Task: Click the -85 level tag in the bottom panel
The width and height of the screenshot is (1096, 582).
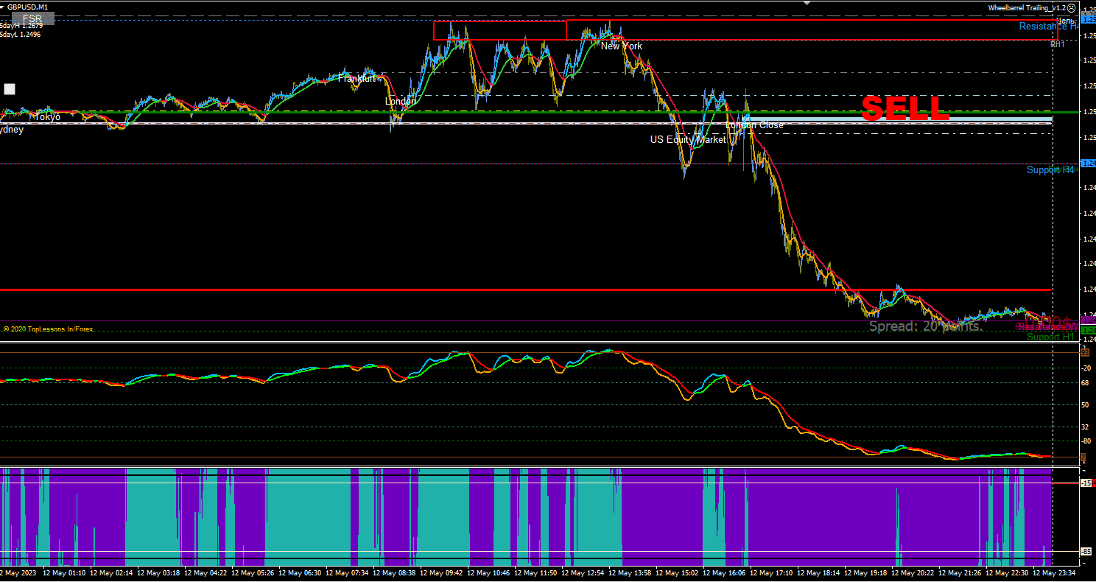Action: pos(1086,551)
